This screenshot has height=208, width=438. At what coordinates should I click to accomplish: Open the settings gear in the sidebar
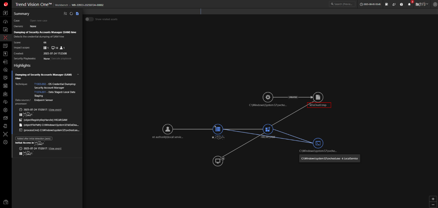click(x=5, y=142)
